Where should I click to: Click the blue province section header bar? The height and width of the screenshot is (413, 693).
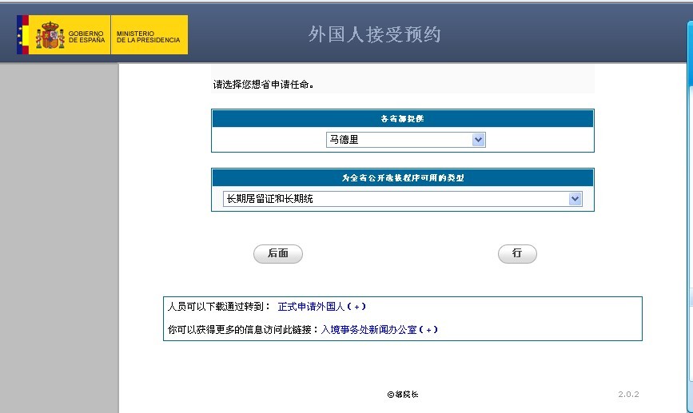point(402,118)
